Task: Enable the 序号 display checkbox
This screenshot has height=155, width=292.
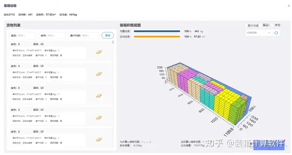Action: (273, 25)
